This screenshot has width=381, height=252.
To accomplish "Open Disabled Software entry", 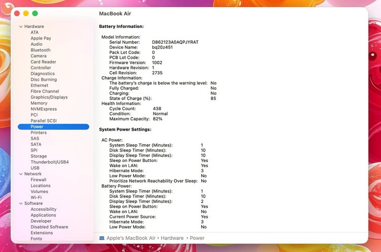I will [49, 227].
